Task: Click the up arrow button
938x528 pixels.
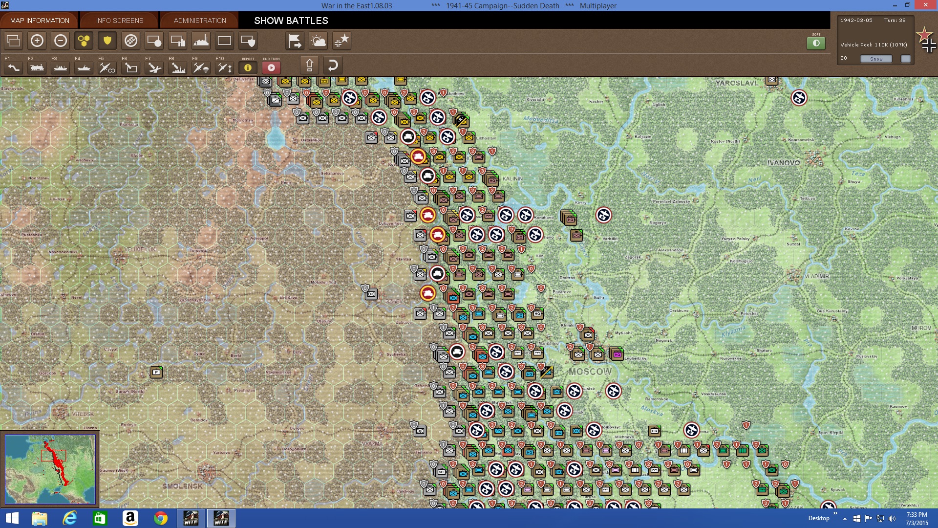Action: 309,66
